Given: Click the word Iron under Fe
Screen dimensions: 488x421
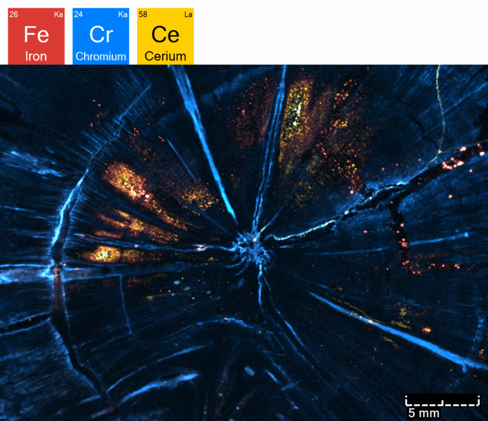Looking at the screenshot, I should pyautogui.click(x=36, y=57).
